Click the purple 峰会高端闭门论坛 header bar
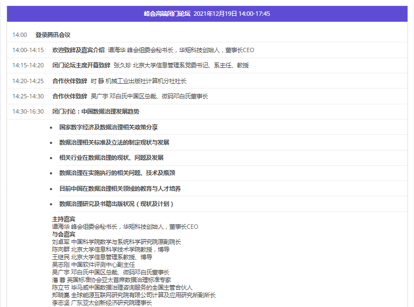 pyautogui.click(x=207, y=14)
